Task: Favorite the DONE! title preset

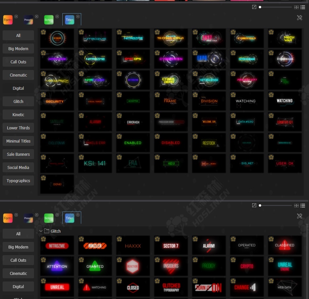Action: [x=43, y=178]
